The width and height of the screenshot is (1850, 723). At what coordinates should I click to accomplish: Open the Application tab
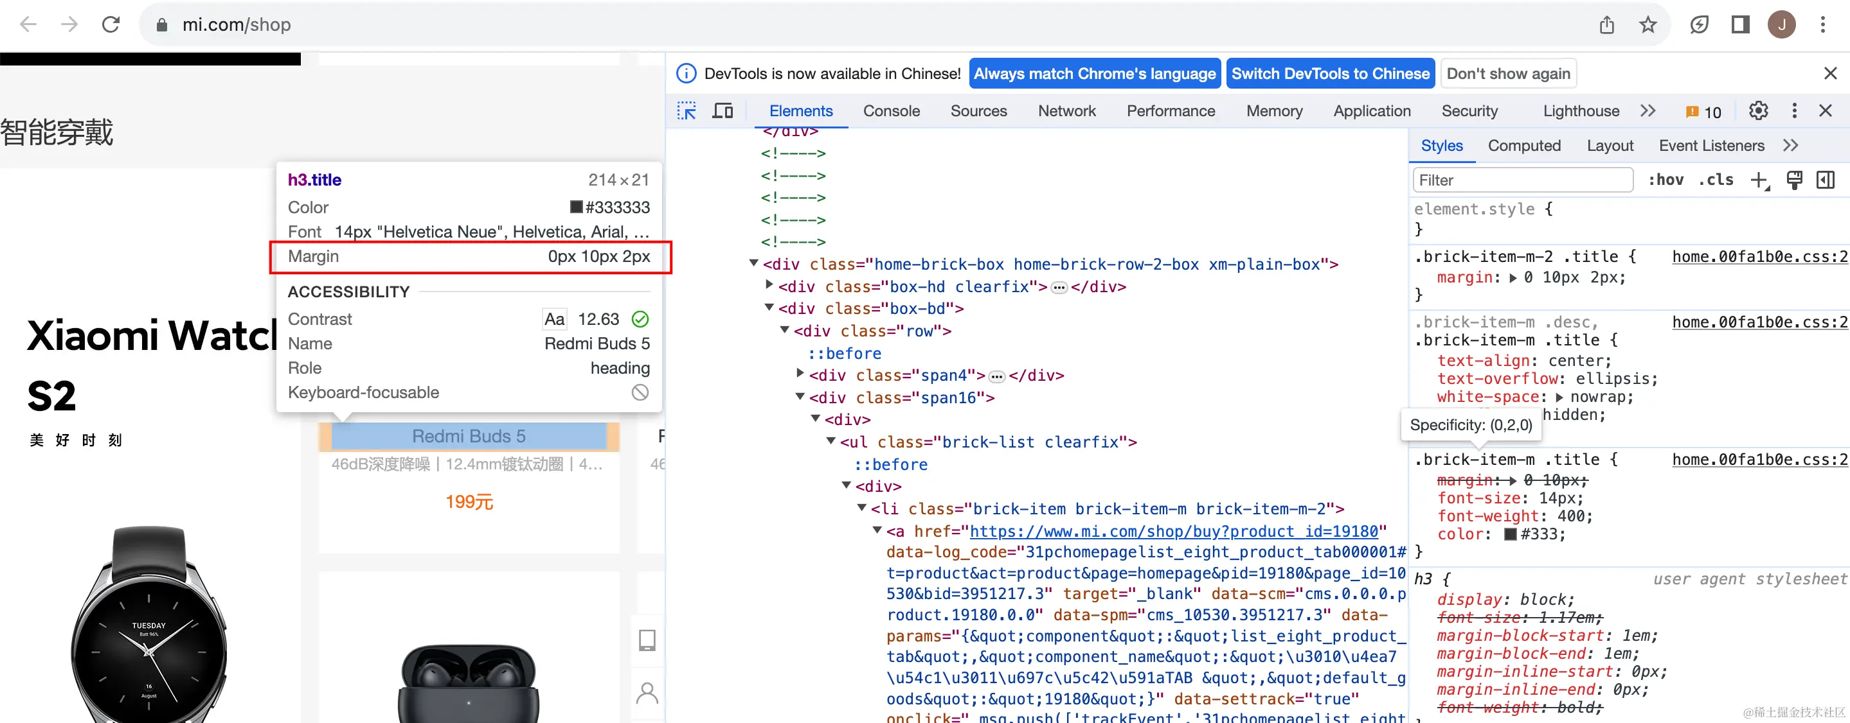(x=1372, y=111)
